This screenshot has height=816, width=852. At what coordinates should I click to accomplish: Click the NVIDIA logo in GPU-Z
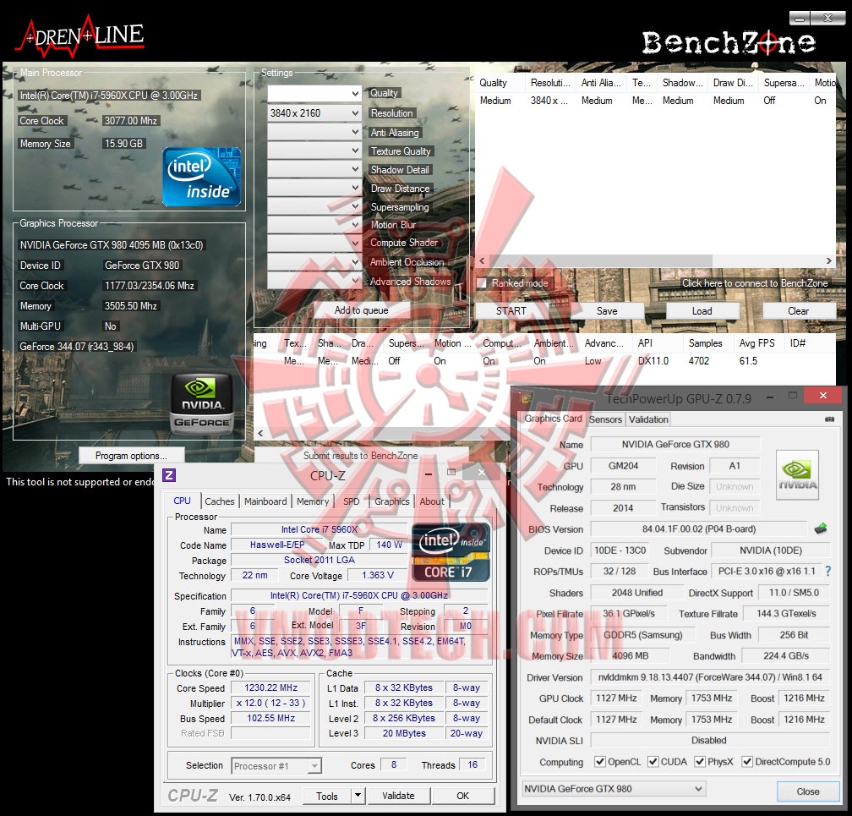797,474
